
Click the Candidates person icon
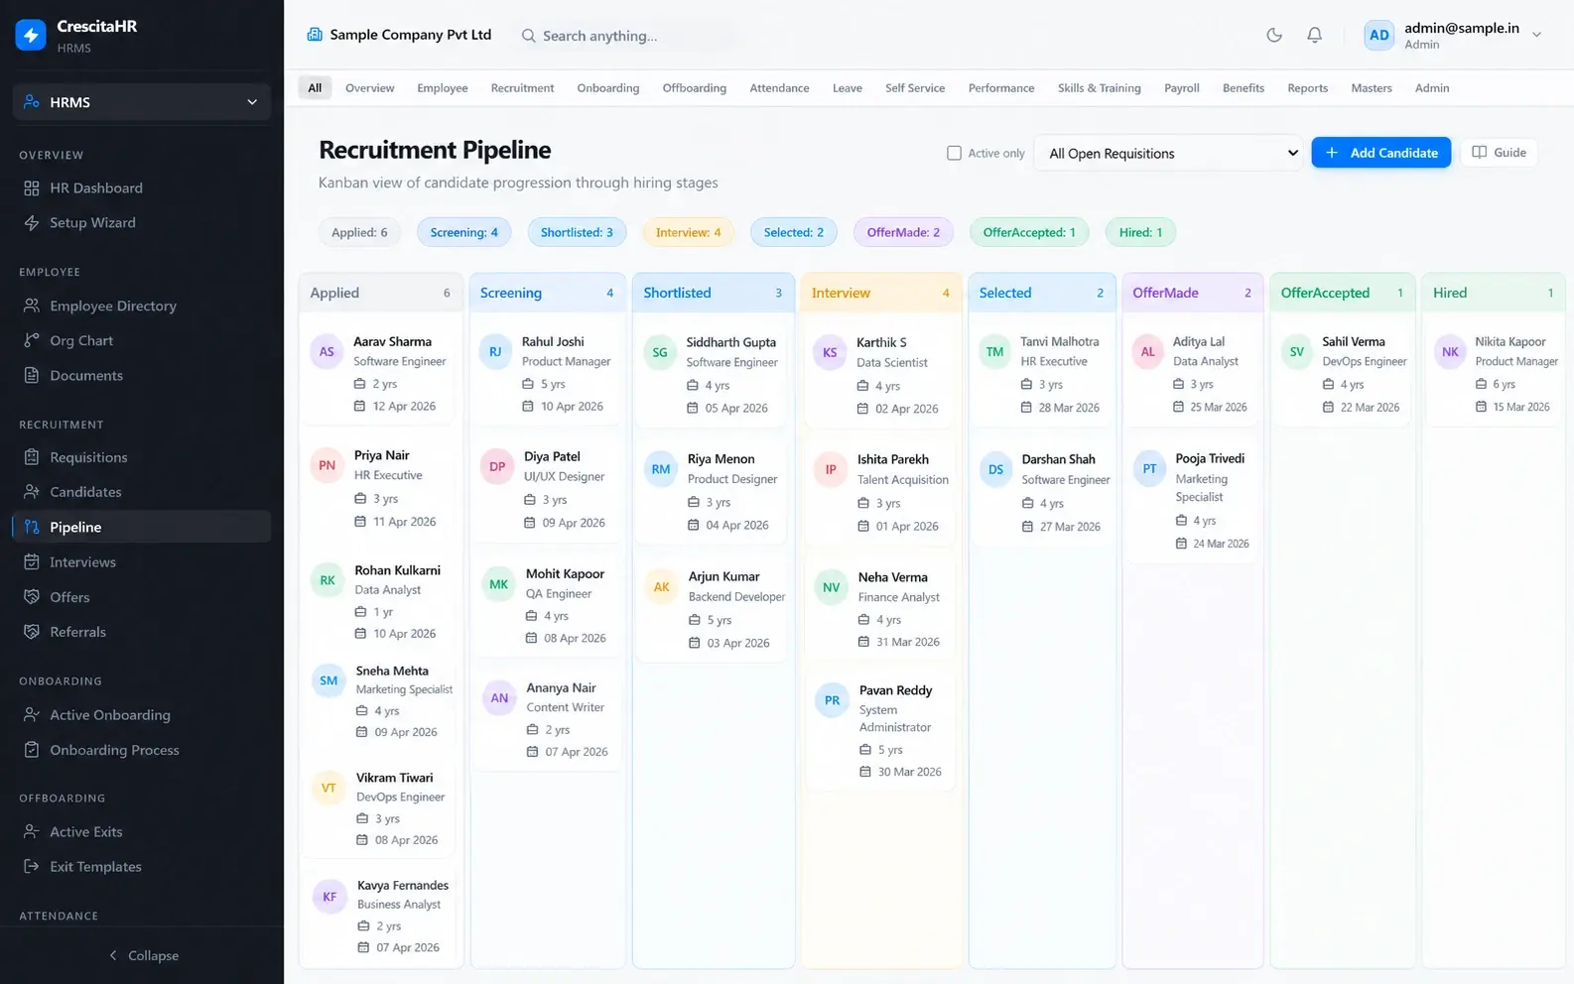point(32,492)
